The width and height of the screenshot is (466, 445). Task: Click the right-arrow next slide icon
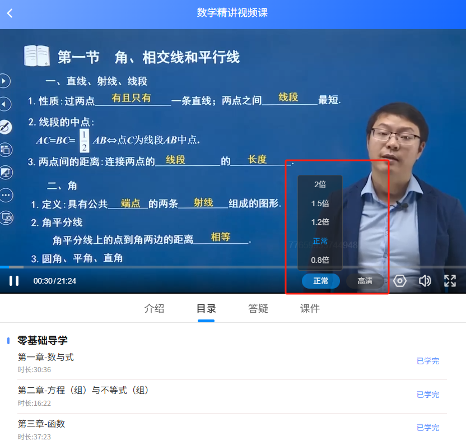point(4,81)
